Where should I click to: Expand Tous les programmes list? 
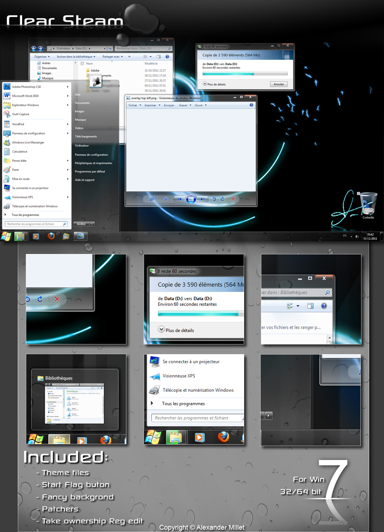pyautogui.click(x=25, y=215)
